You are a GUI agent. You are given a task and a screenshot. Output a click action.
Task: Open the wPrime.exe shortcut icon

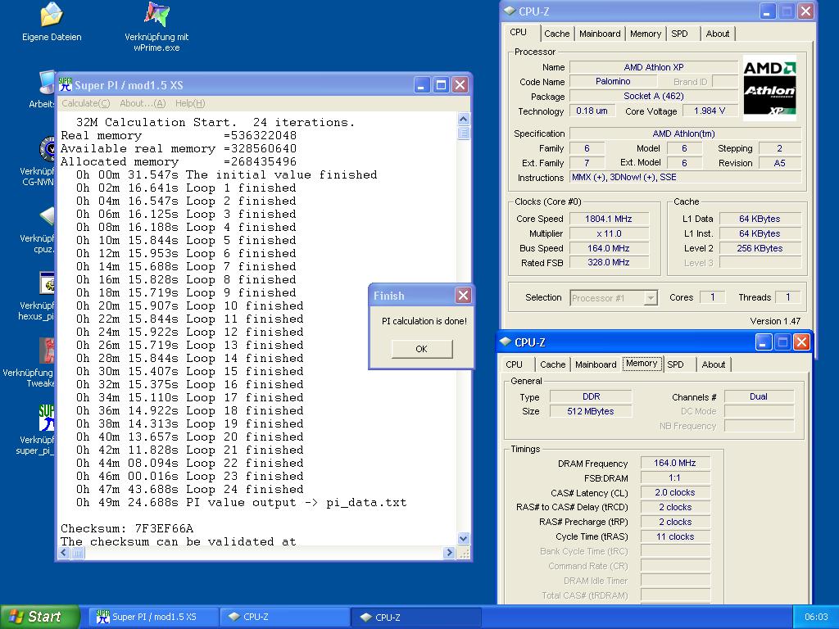click(x=156, y=15)
